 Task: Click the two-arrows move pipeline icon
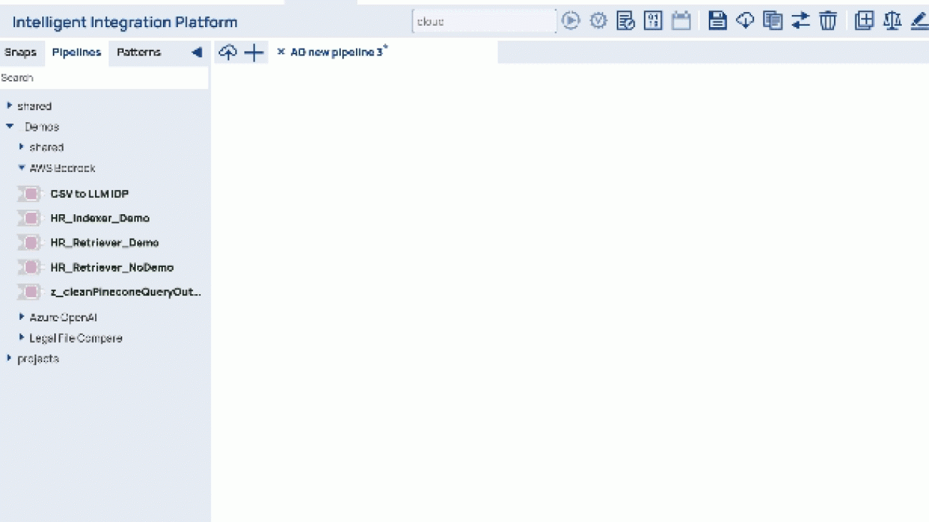tap(800, 21)
